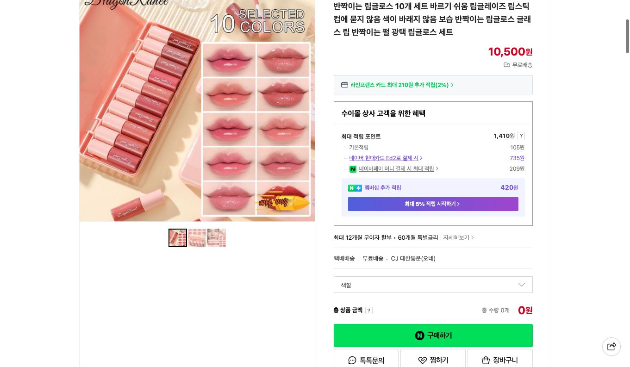This screenshot has width=630, height=367.
Task: Click the N+ 멤버십 badge icon
Action: coord(355,188)
